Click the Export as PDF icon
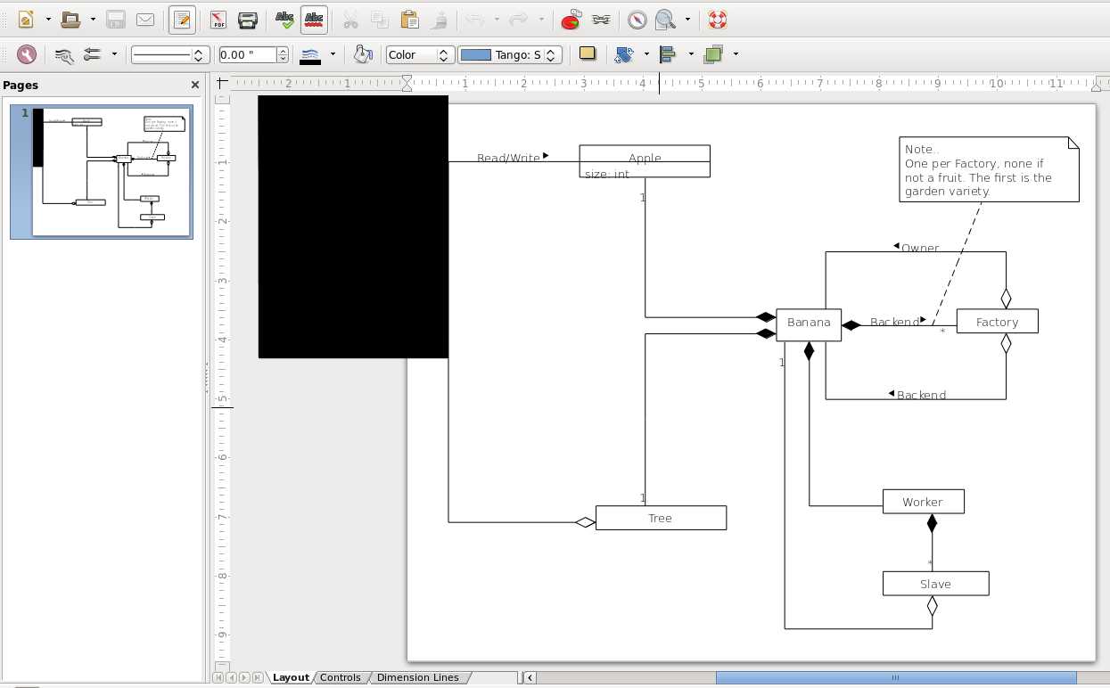 (x=218, y=20)
